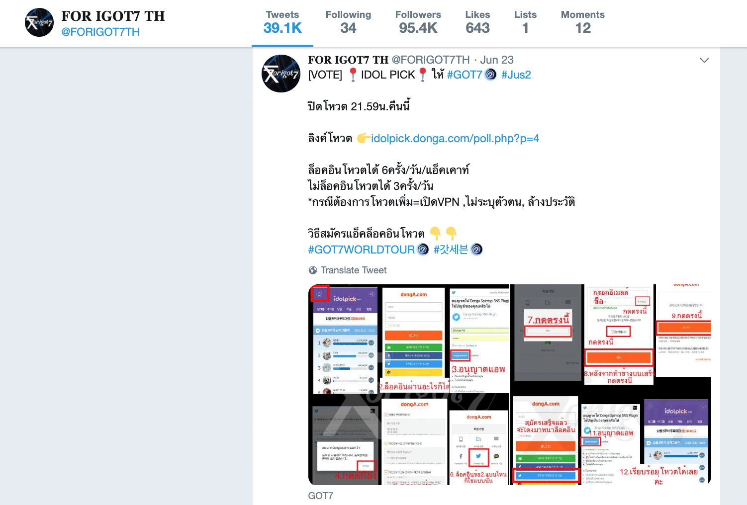Open FOR IGOT7 TH profile avatar in header
Viewport: 747px width, 505px height.
[x=39, y=22]
